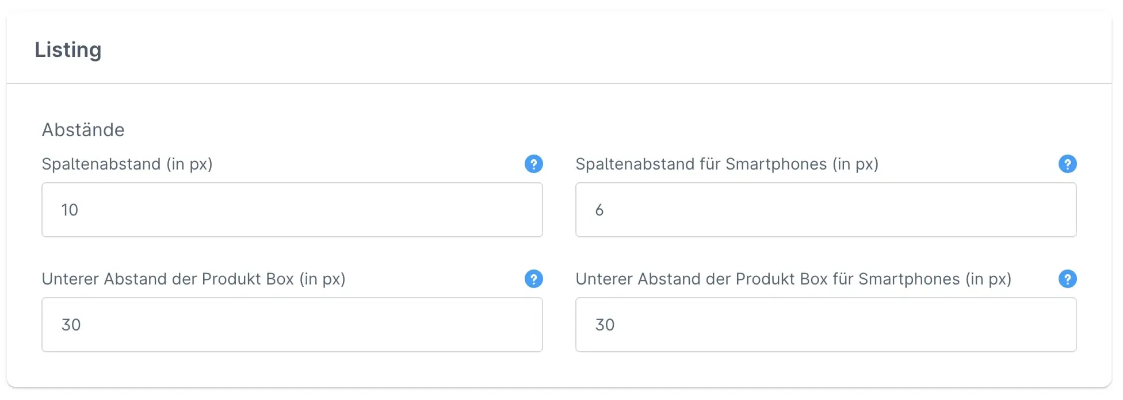Place cursor on value 6 in smartphone Spaltenabstand
The width and height of the screenshot is (1123, 400).
pyautogui.click(x=599, y=210)
